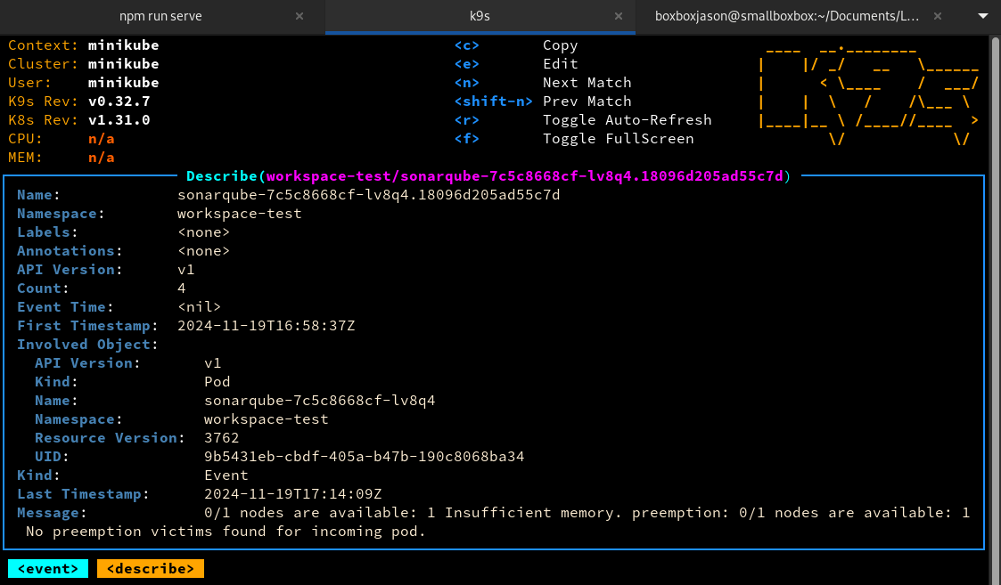This screenshot has width=1001, height=585.
Task: Click the CPU n/a value
Action: [101, 138]
